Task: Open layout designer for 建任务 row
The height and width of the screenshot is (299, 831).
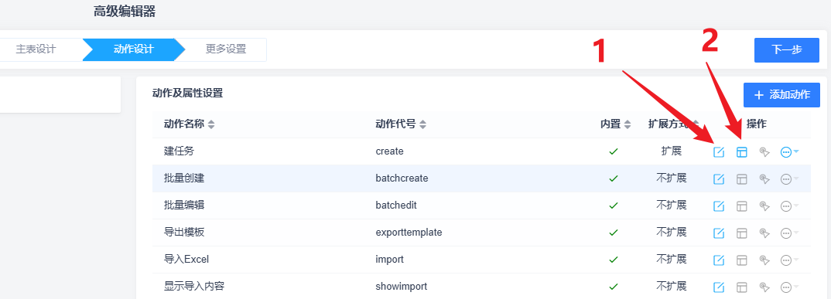Action: click(x=741, y=152)
